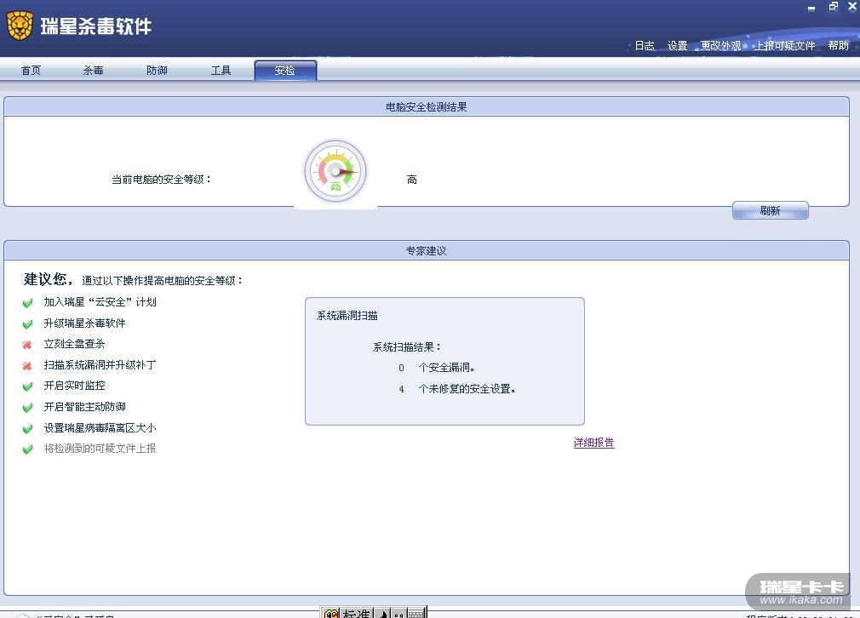Click green check beside 开启智能主动防御

click(27, 407)
